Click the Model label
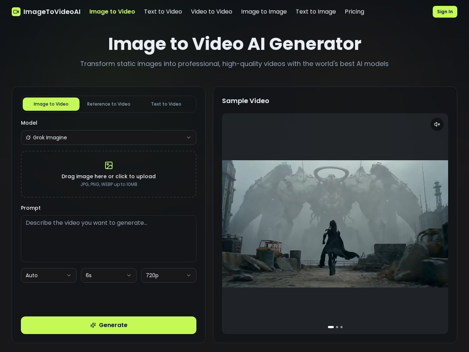469x352 pixels. click(x=29, y=123)
